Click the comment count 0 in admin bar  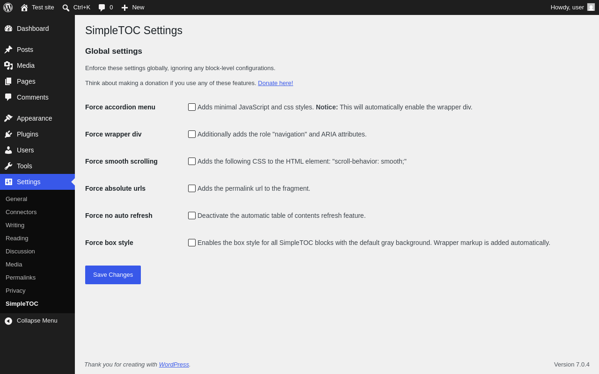(x=111, y=7)
